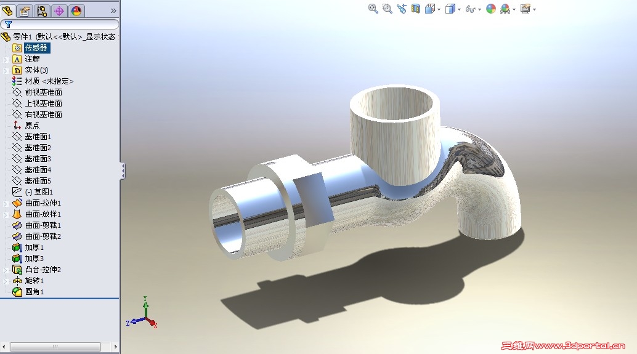Open the Hide/Show Items dropdown arrow
Viewport: 637px width, 354px height.
479,9
